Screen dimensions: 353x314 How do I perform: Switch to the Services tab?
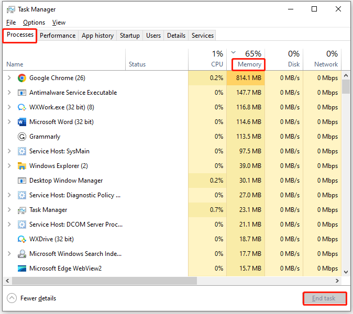pos(202,36)
